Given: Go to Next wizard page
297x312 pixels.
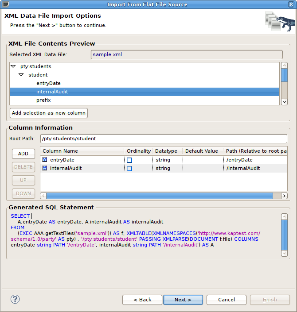Looking at the screenshot, I should [x=183, y=300].
